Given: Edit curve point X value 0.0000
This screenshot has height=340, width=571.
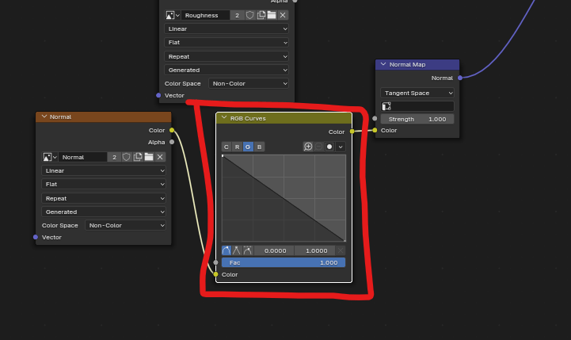Looking at the screenshot, I should point(275,250).
